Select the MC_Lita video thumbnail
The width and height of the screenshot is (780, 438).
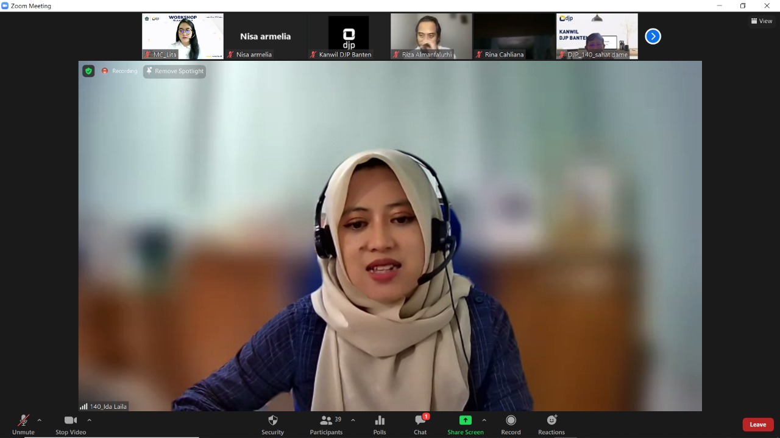click(x=183, y=35)
